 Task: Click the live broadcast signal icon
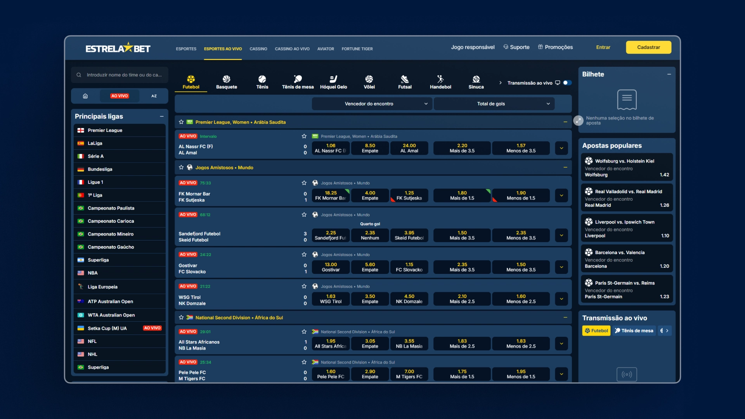pyautogui.click(x=627, y=374)
